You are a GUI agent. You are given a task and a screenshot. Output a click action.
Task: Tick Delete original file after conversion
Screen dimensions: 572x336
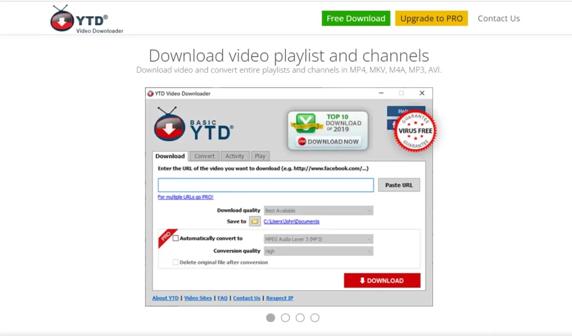coord(175,262)
